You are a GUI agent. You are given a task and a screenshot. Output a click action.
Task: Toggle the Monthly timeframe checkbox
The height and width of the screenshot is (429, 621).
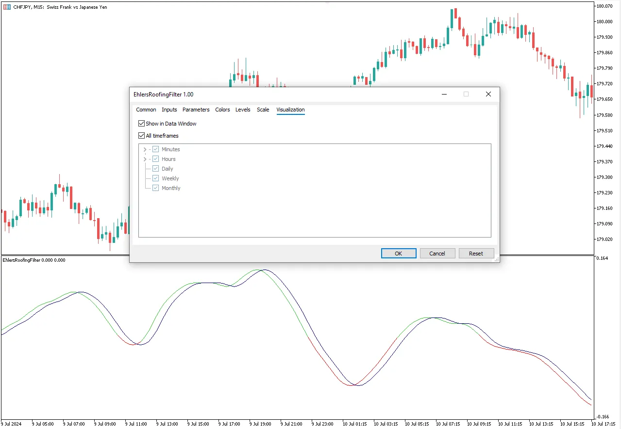coord(156,188)
